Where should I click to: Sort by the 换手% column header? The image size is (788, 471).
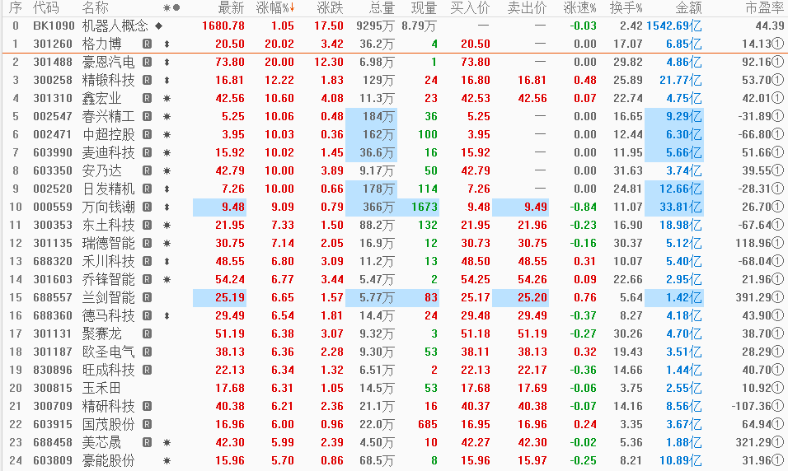point(626,7)
